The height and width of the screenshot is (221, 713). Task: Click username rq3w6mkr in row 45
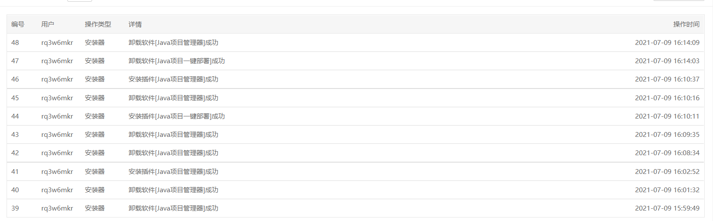pyautogui.click(x=57, y=98)
